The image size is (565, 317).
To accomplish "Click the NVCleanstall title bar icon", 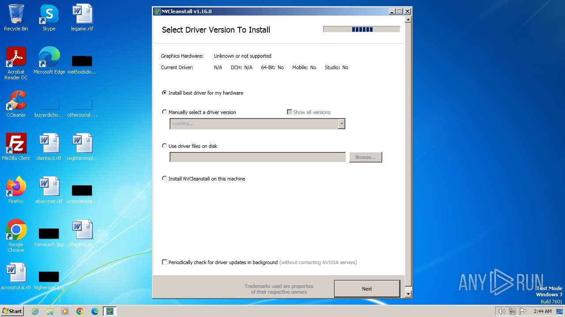I will [157, 11].
